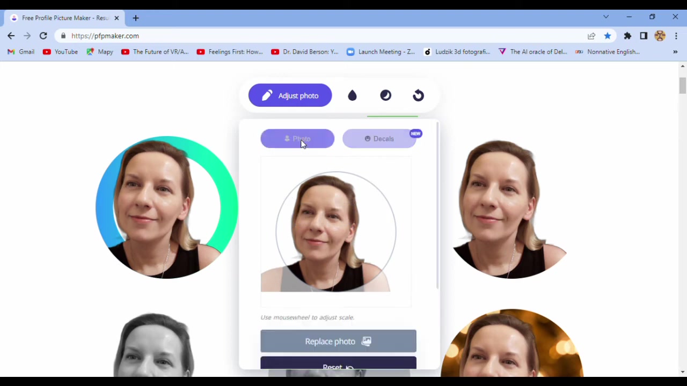Click the page scrollbar down arrow
The width and height of the screenshot is (687, 386).
point(683,372)
